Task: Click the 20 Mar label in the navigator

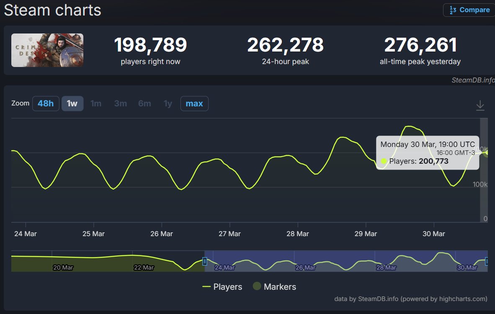Action: [x=63, y=268]
